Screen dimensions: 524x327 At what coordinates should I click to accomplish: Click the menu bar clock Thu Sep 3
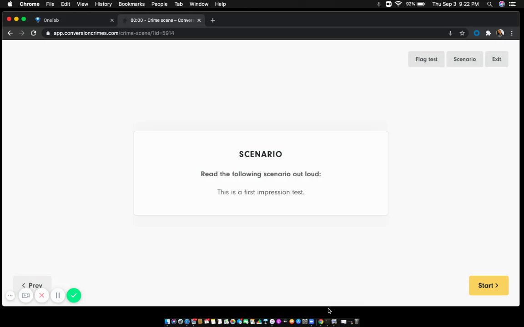tap(455, 4)
